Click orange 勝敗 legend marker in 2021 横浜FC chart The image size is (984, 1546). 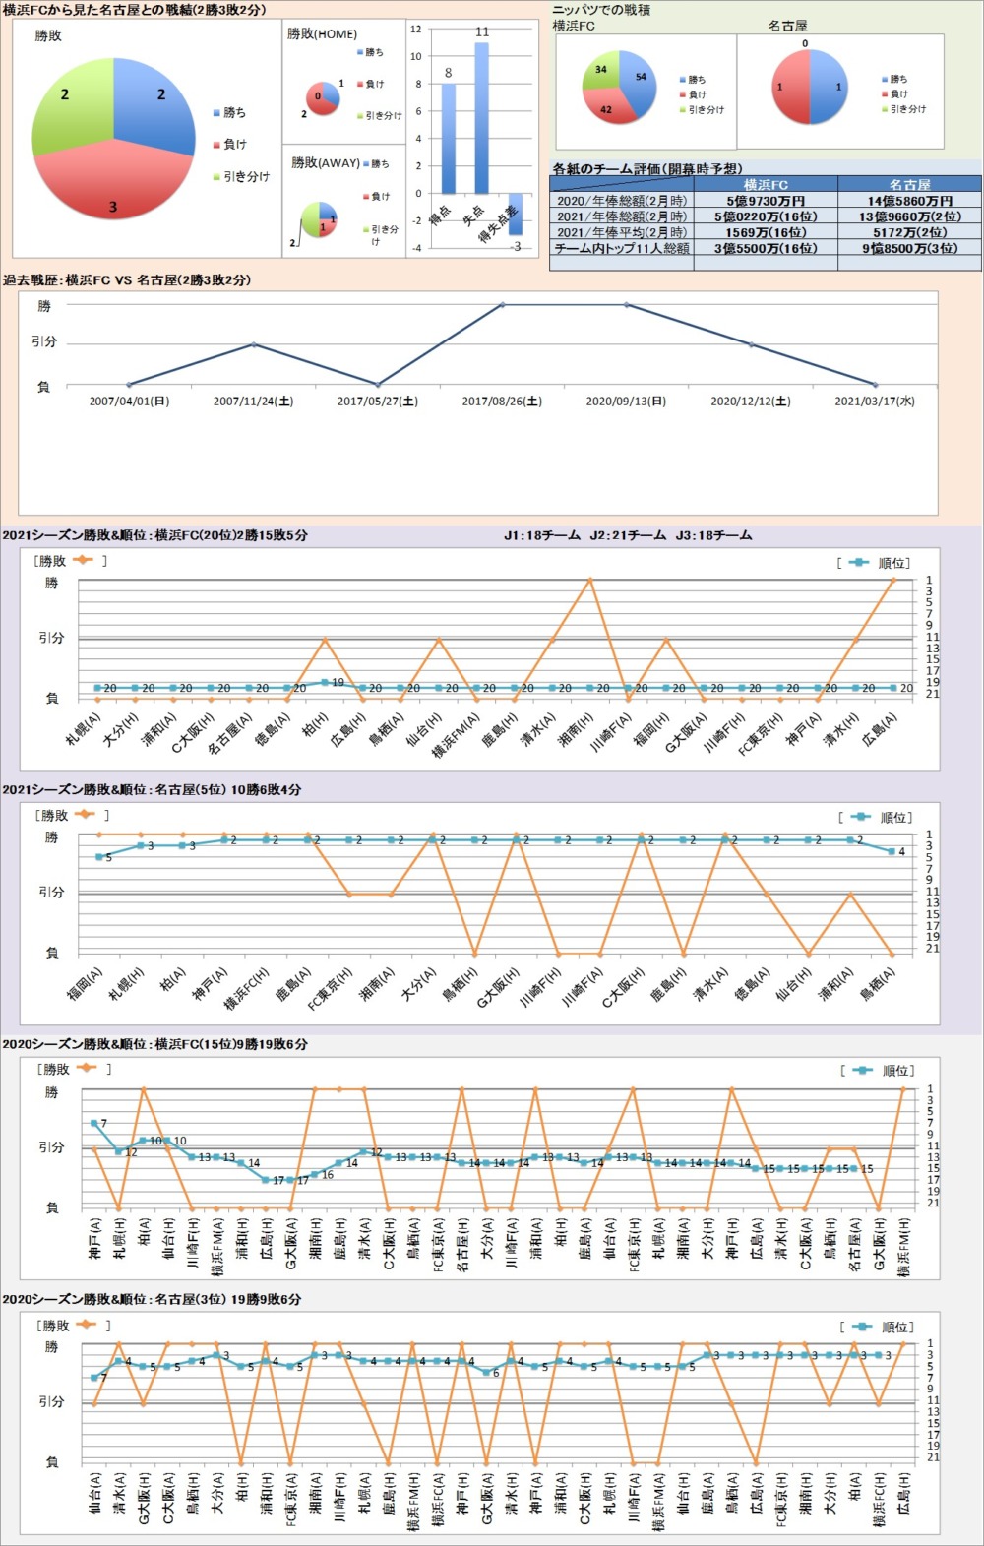click(x=83, y=561)
